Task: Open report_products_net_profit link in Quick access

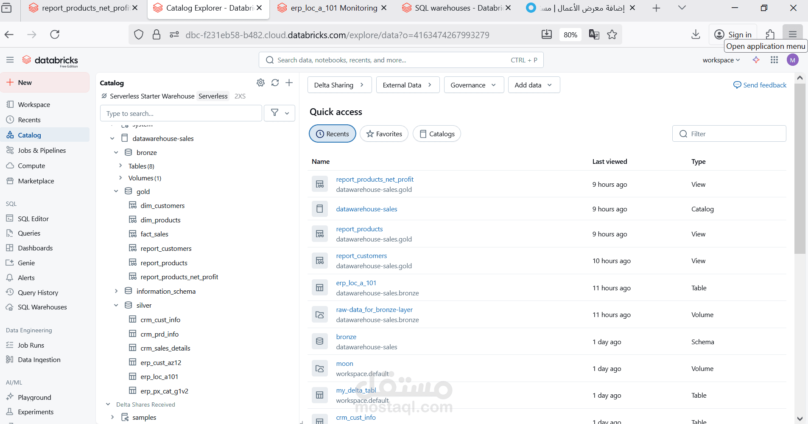Action: point(375,179)
